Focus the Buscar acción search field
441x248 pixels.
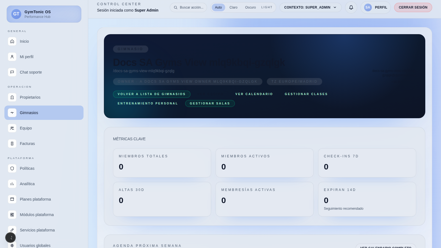[191, 7]
